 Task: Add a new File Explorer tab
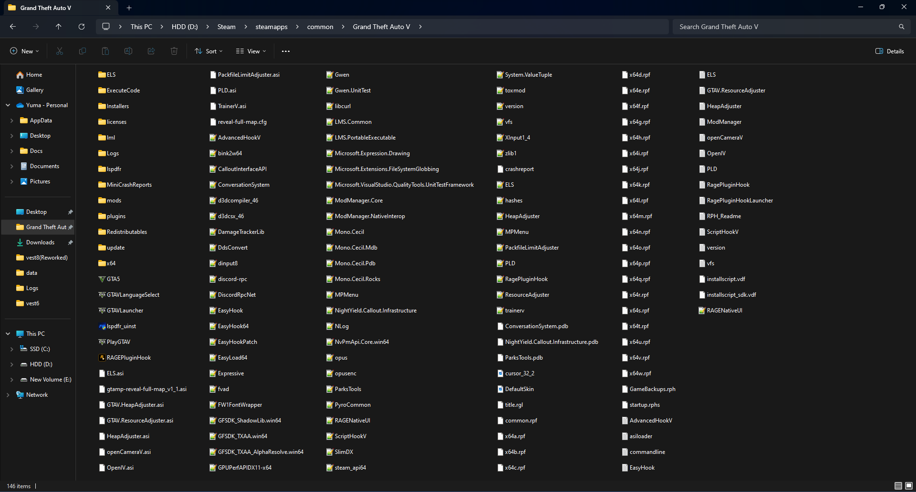[129, 8]
